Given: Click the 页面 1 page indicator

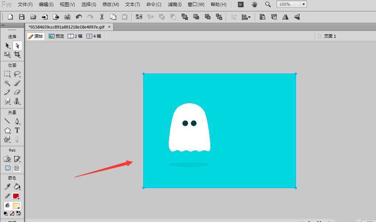Looking at the screenshot, I should coord(327,36).
